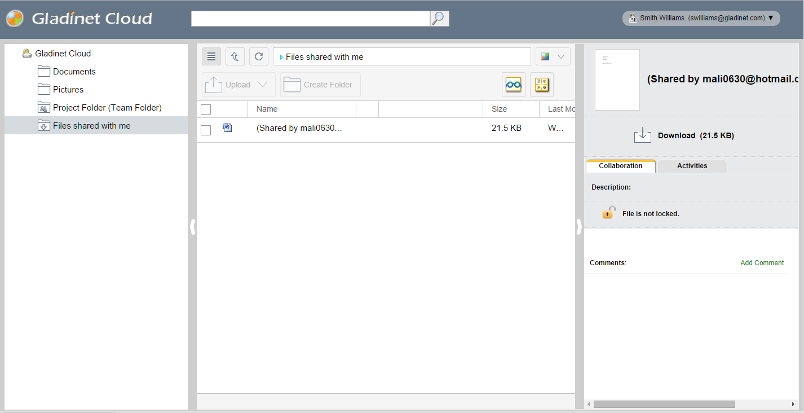This screenshot has height=413, width=804.
Task: Click the Project Folder team icon
Action: tap(44, 107)
